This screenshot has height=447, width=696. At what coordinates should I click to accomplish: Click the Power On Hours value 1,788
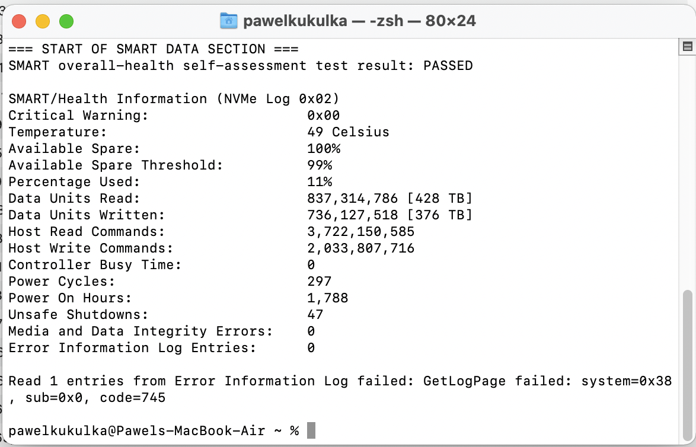point(327,298)
